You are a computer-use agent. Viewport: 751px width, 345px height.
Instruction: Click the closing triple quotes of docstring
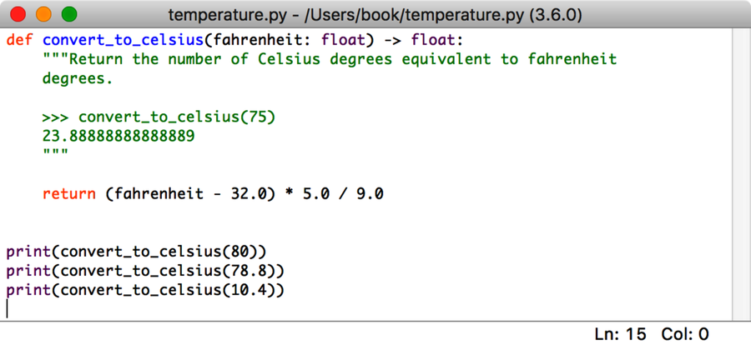coord(55,154)
